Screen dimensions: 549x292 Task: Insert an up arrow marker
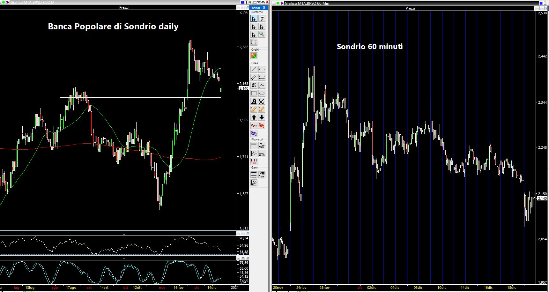(x=254, y=117)
